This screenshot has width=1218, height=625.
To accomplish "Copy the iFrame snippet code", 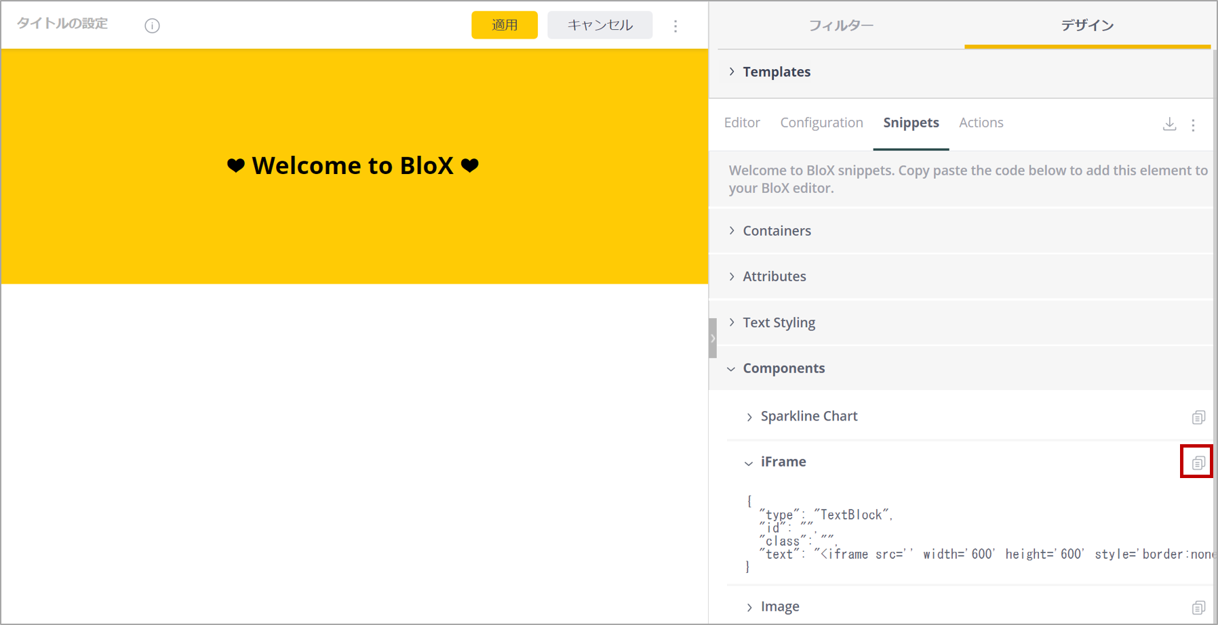I will (x=1198, y=462).
